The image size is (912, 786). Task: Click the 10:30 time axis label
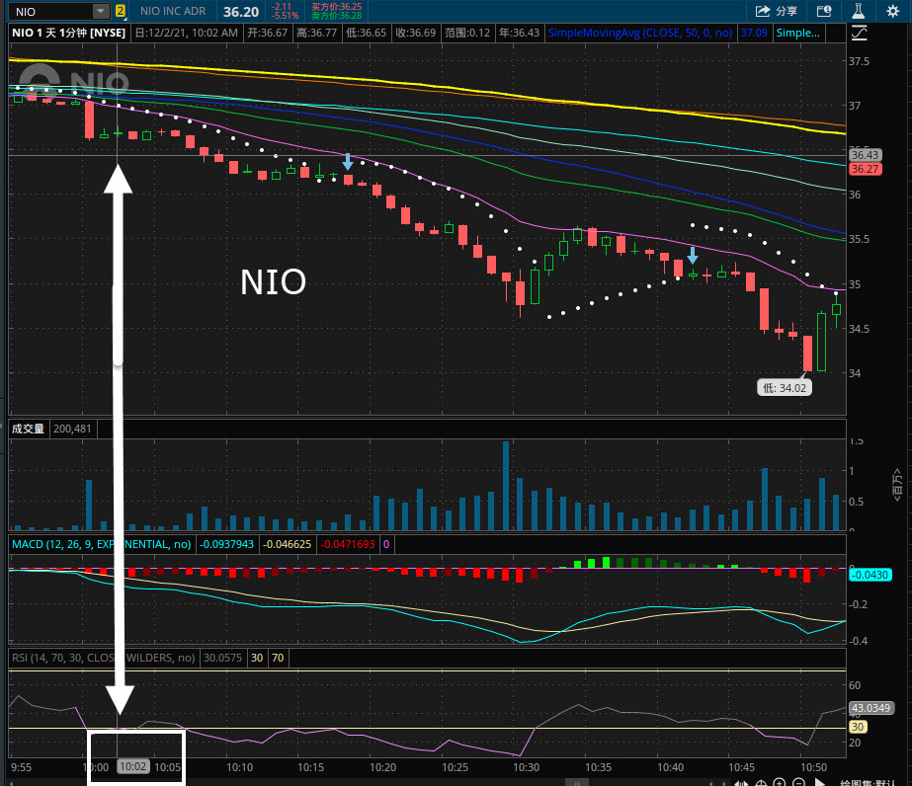point(526,767)
